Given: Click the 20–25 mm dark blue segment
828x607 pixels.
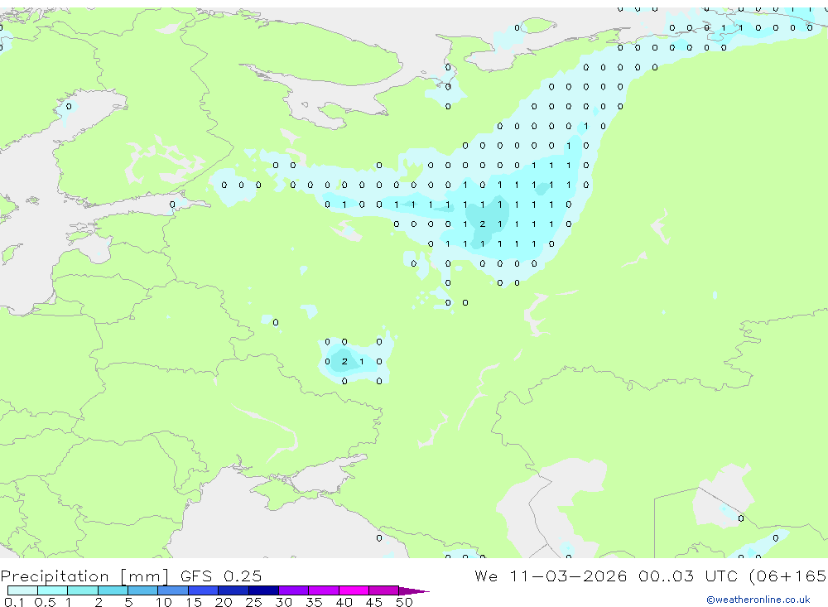Looking at the screenshot, I should (233, 590).
